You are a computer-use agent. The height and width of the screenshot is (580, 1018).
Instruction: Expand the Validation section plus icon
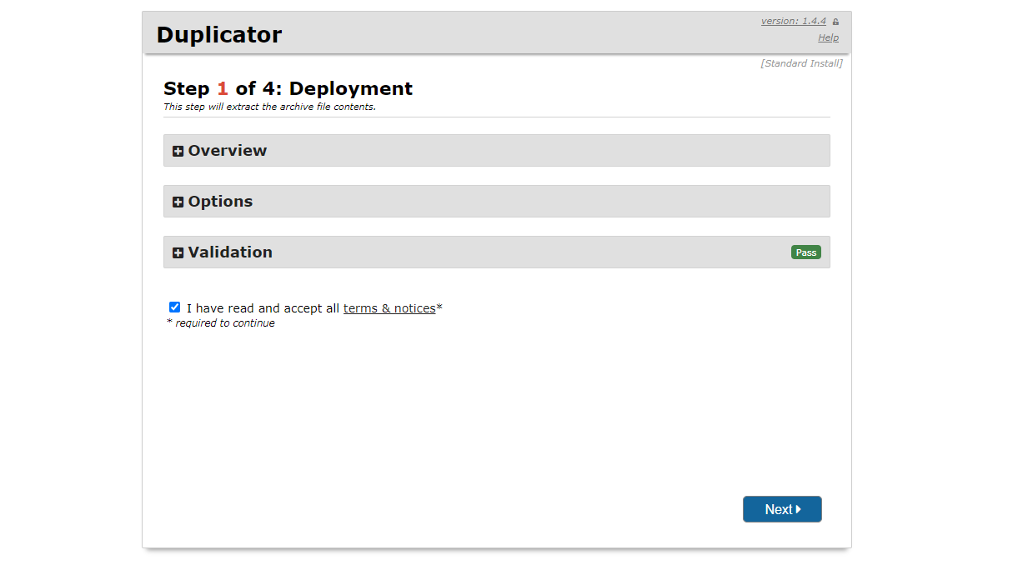tap(178, 253)
